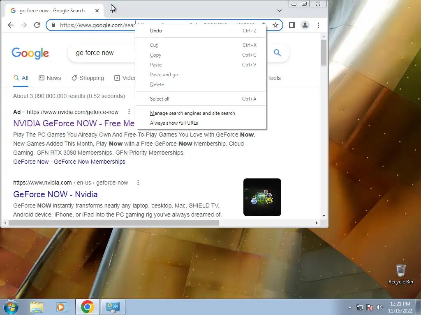Image resolution: width=421 pixels, height=315 pixels.
Task: Open options dots for nvidia.com en-us result
Action: 138,183
